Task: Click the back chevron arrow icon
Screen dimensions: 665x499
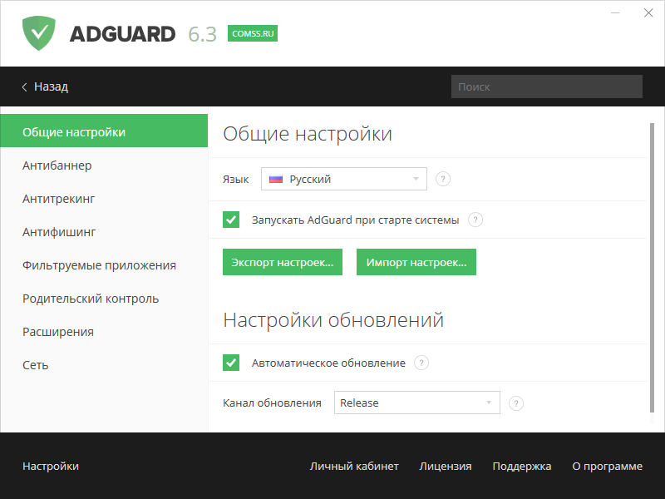Action: (25, 87)
